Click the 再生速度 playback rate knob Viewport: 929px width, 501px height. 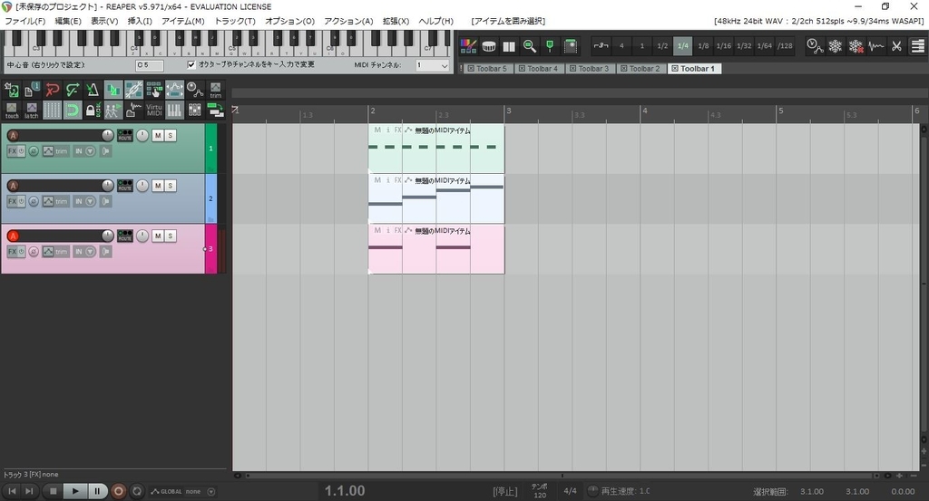tap(592, 491)
